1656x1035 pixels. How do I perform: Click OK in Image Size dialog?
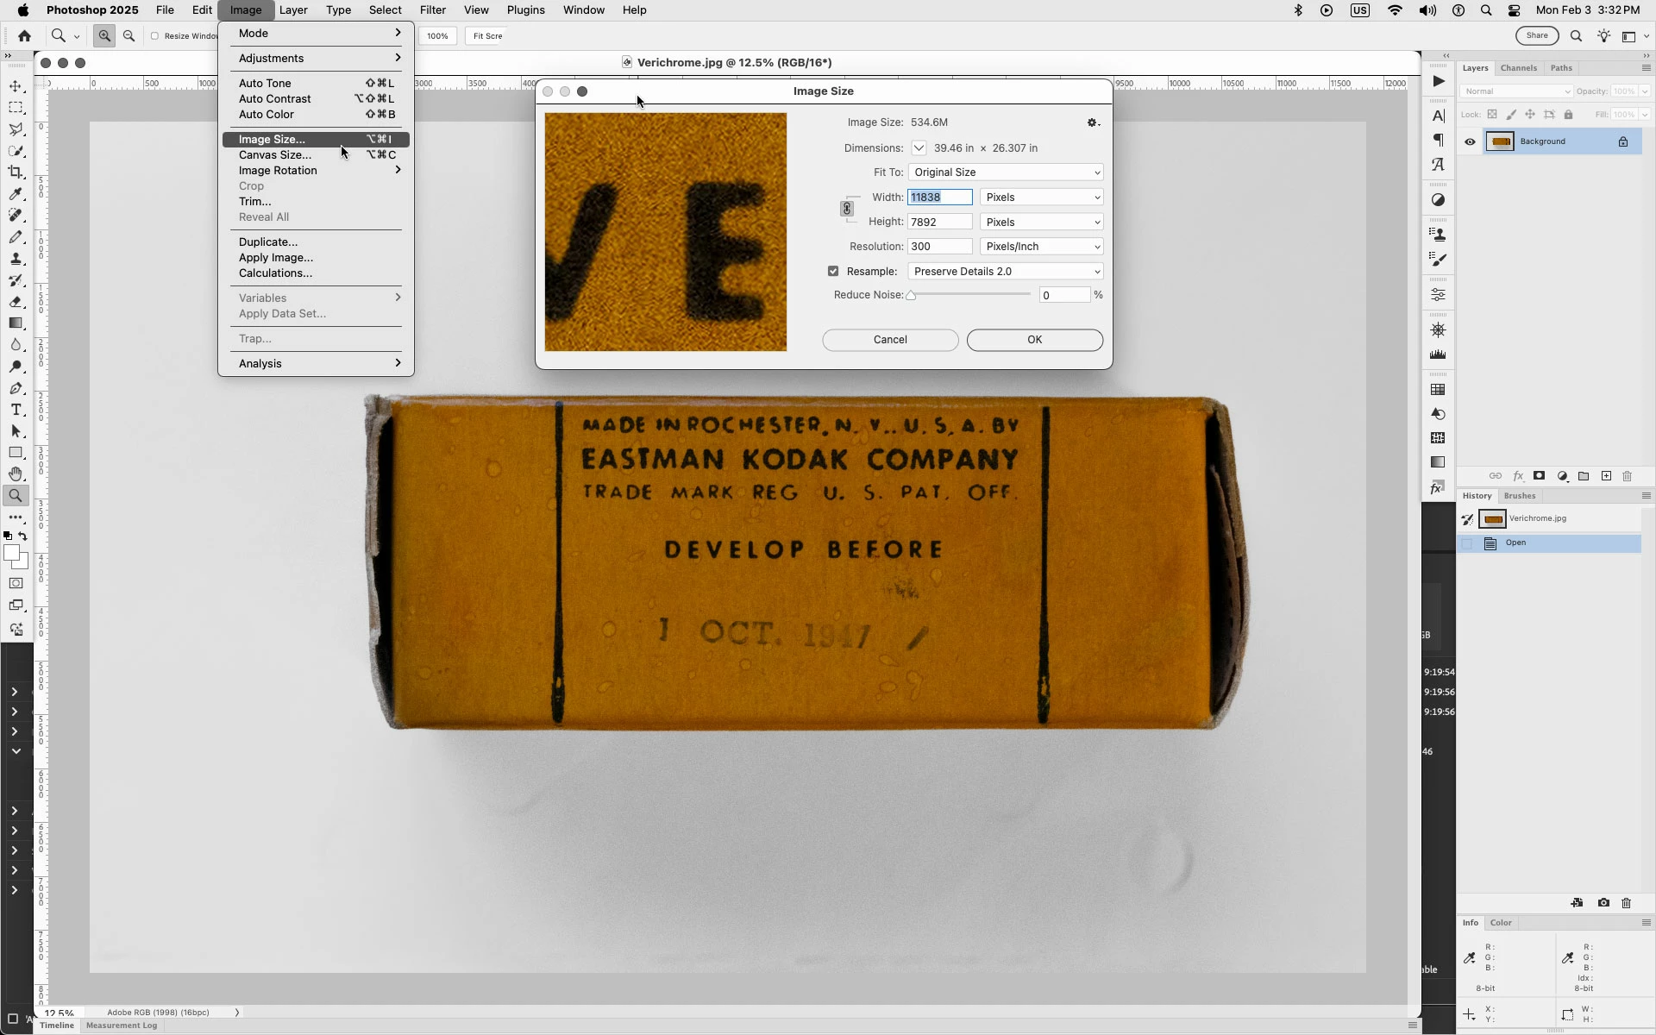point(1034,340)
